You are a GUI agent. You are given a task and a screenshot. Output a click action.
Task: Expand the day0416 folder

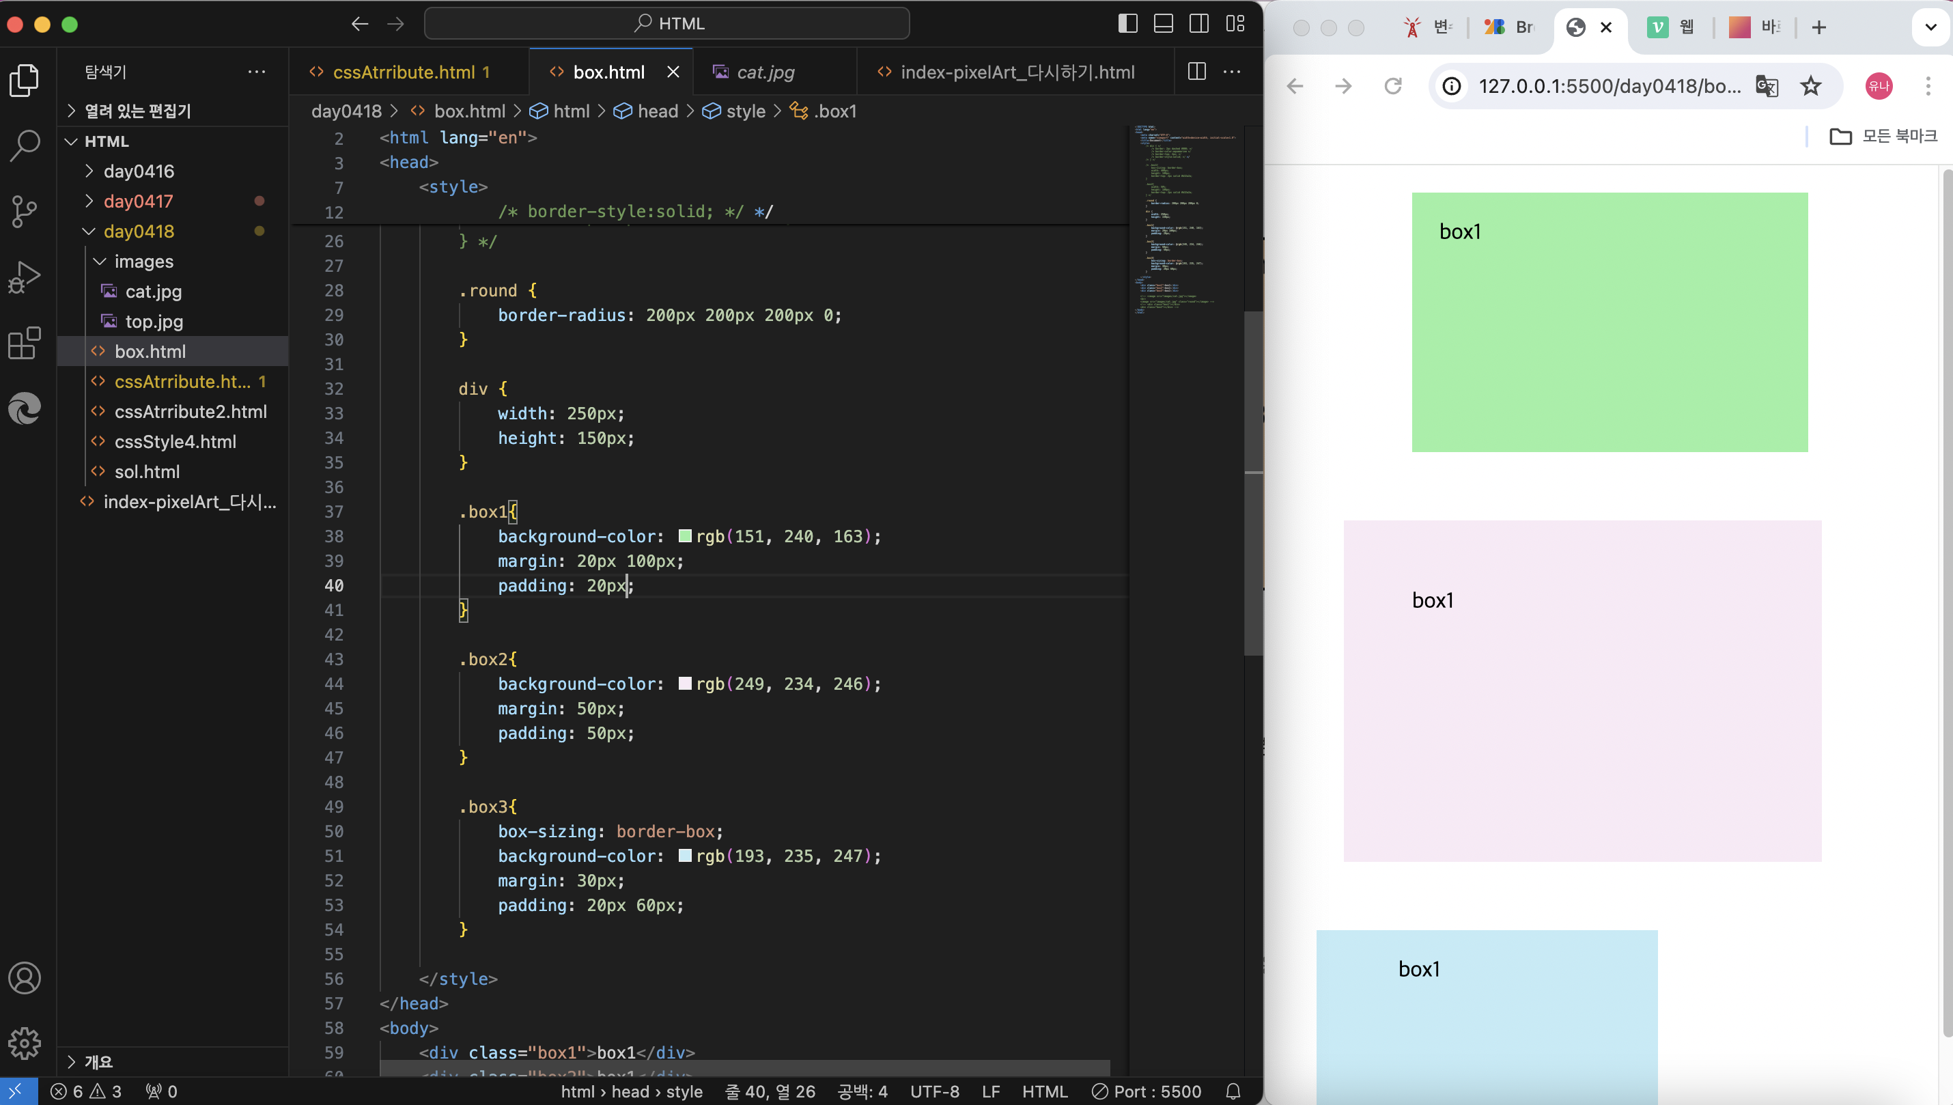139,171
